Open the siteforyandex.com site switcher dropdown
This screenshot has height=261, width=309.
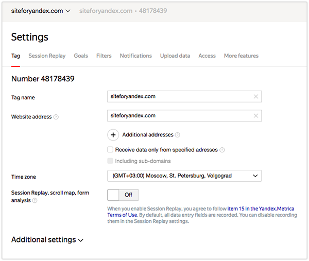click(x=41, y=11)
